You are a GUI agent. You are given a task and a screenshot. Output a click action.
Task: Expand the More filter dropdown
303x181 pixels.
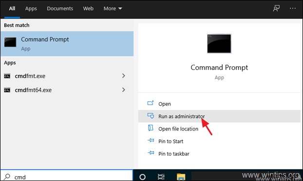coord(113,8)
